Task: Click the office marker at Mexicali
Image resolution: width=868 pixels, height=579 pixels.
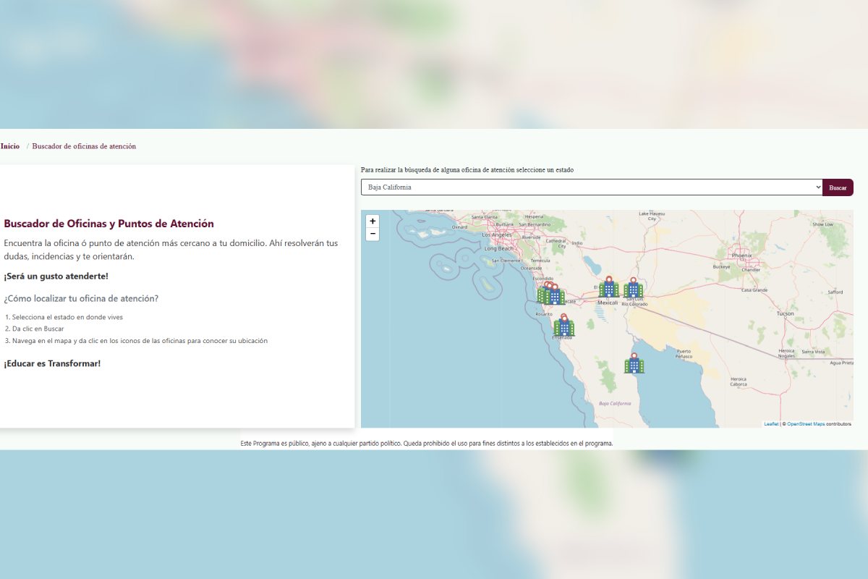Action: tap(608, 289)
